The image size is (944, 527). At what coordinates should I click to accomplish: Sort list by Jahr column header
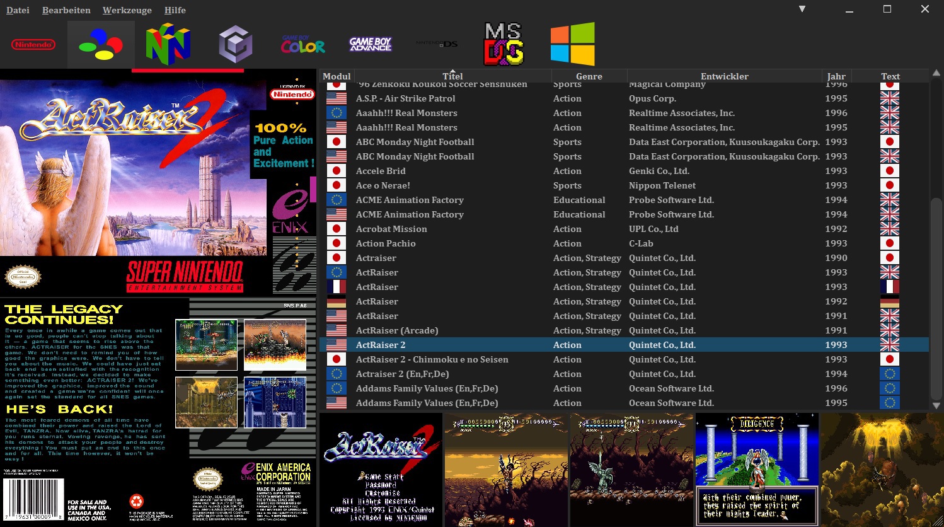(836, 76)
